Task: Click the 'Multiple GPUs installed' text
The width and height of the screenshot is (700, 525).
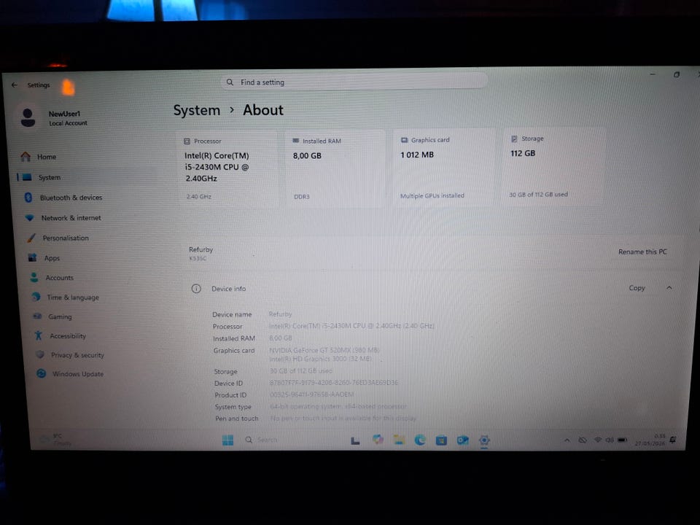Action: [432, 195]
